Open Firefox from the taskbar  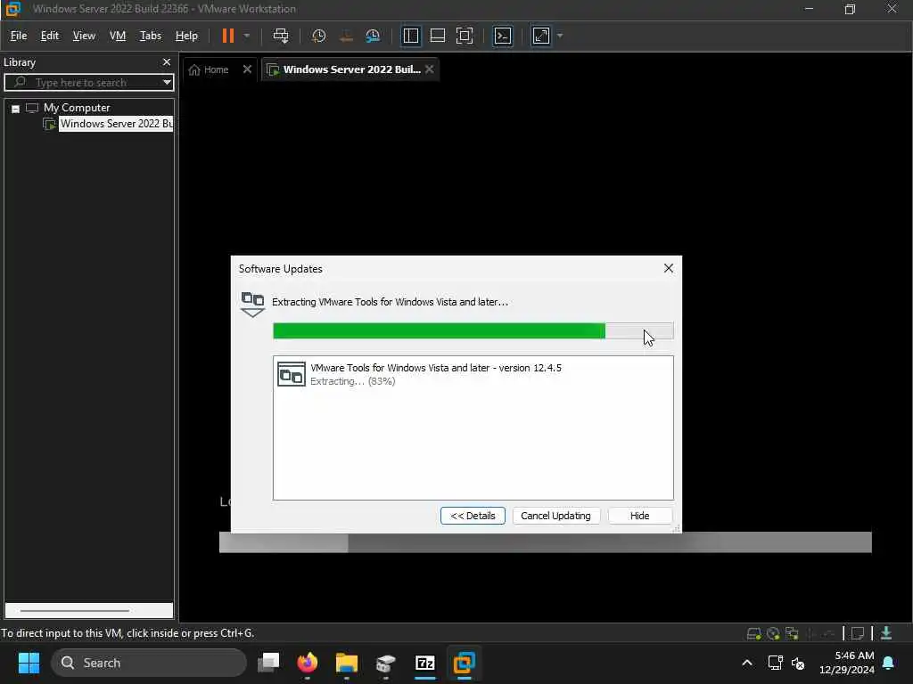coord(308,663)
